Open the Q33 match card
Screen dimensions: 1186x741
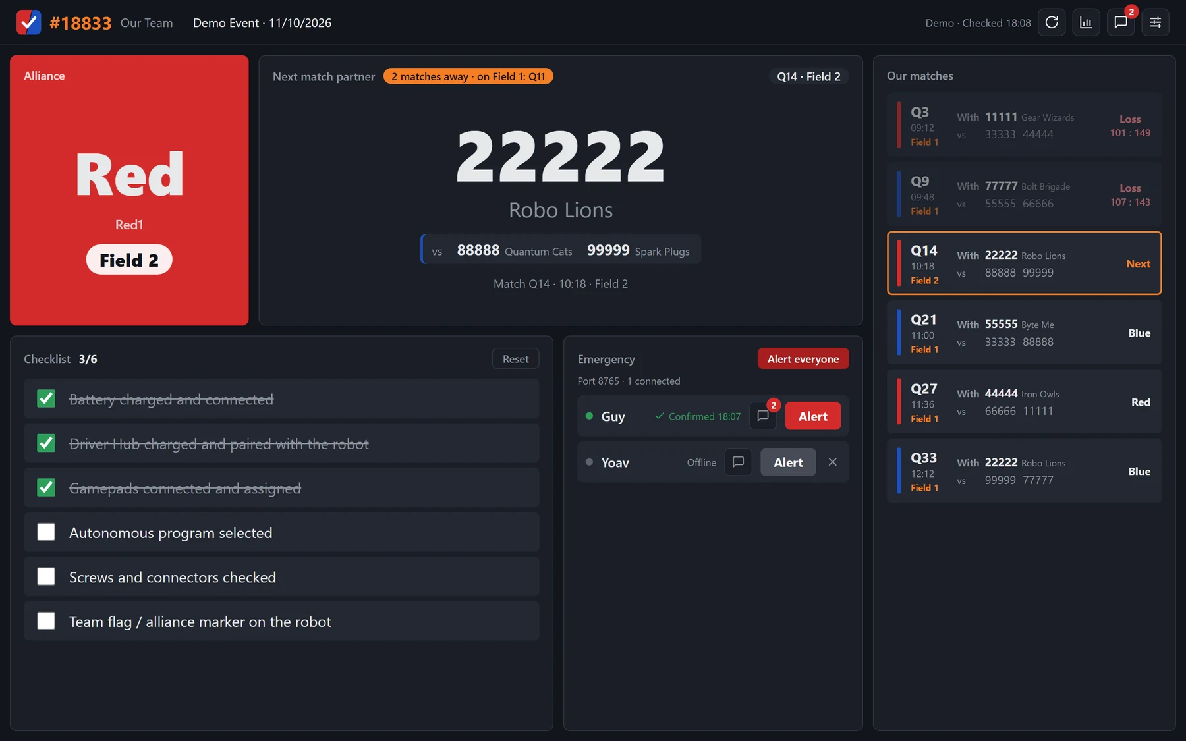1024,471
